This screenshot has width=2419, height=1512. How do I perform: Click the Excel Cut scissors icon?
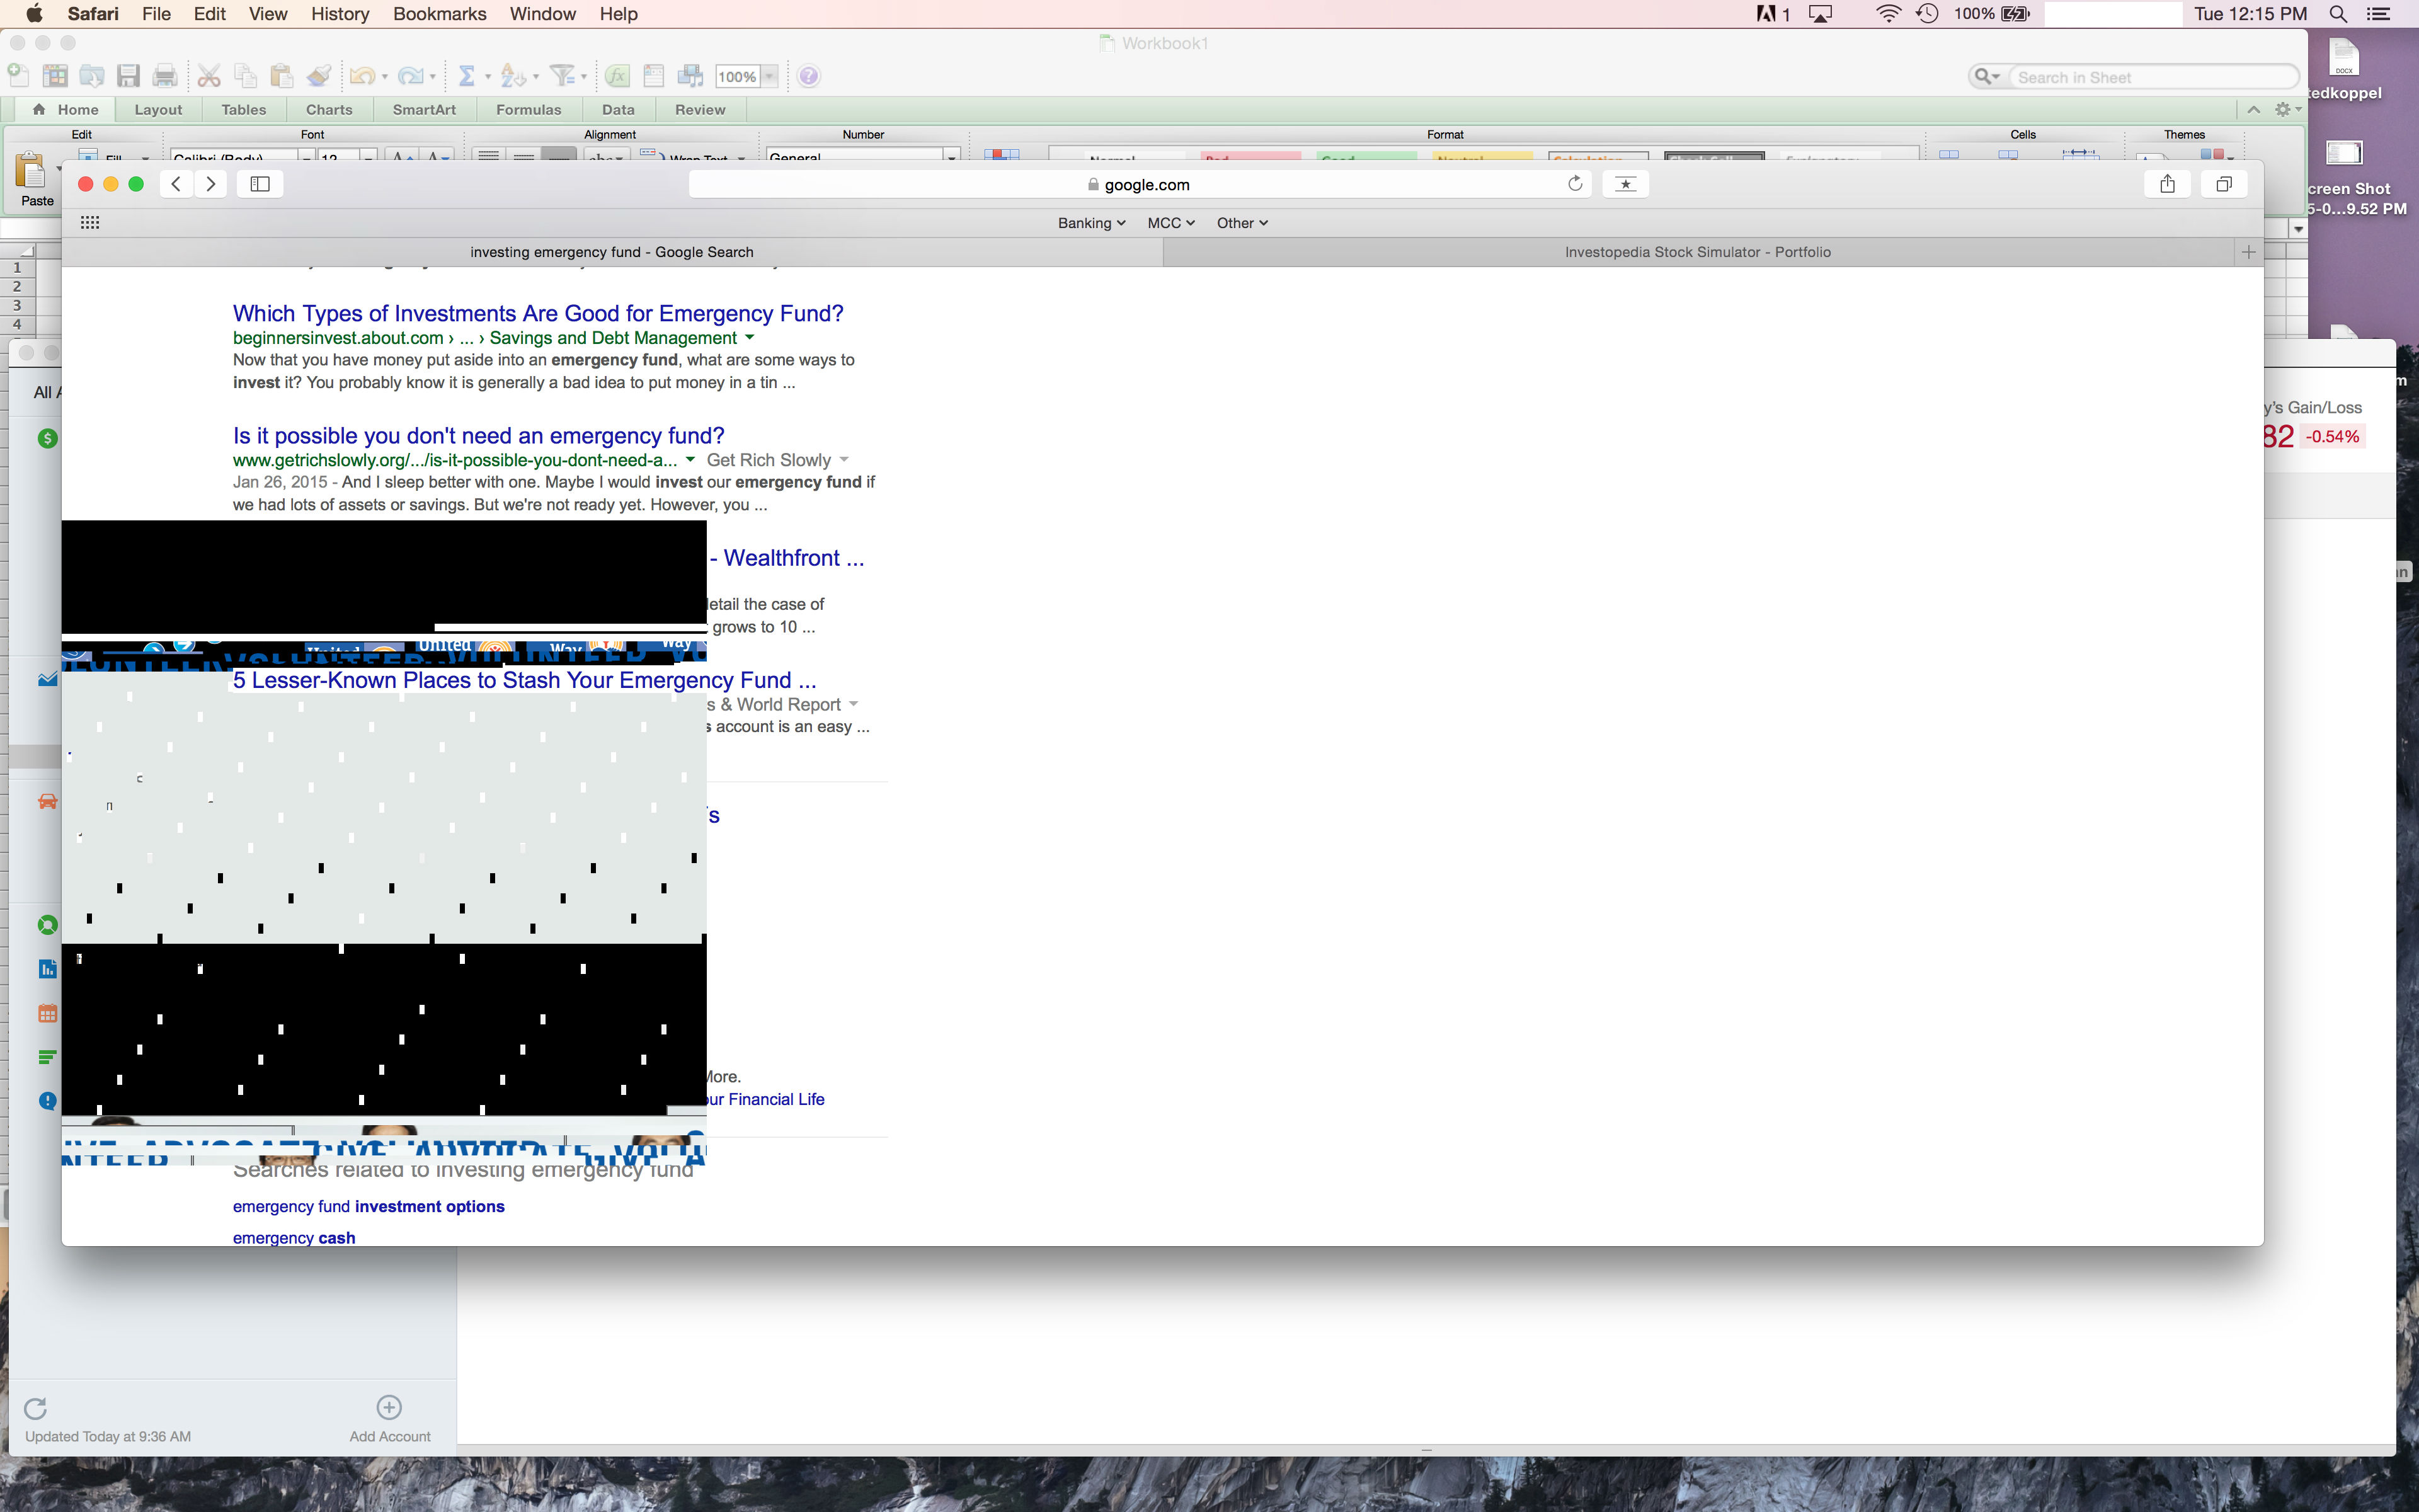pos(209,75)
